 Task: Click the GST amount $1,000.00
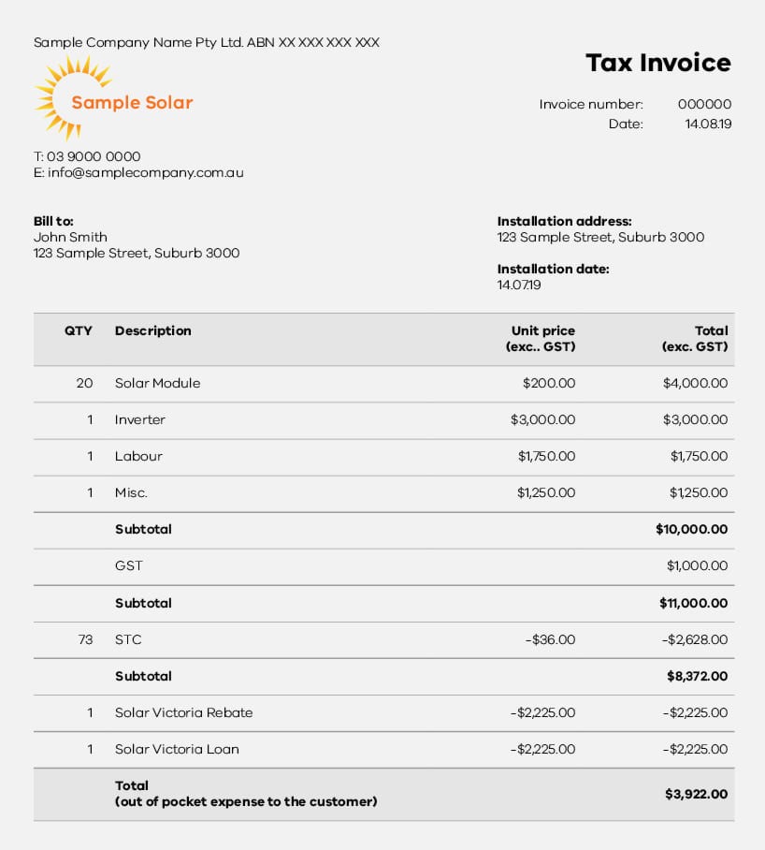click(x=697, y=566)
